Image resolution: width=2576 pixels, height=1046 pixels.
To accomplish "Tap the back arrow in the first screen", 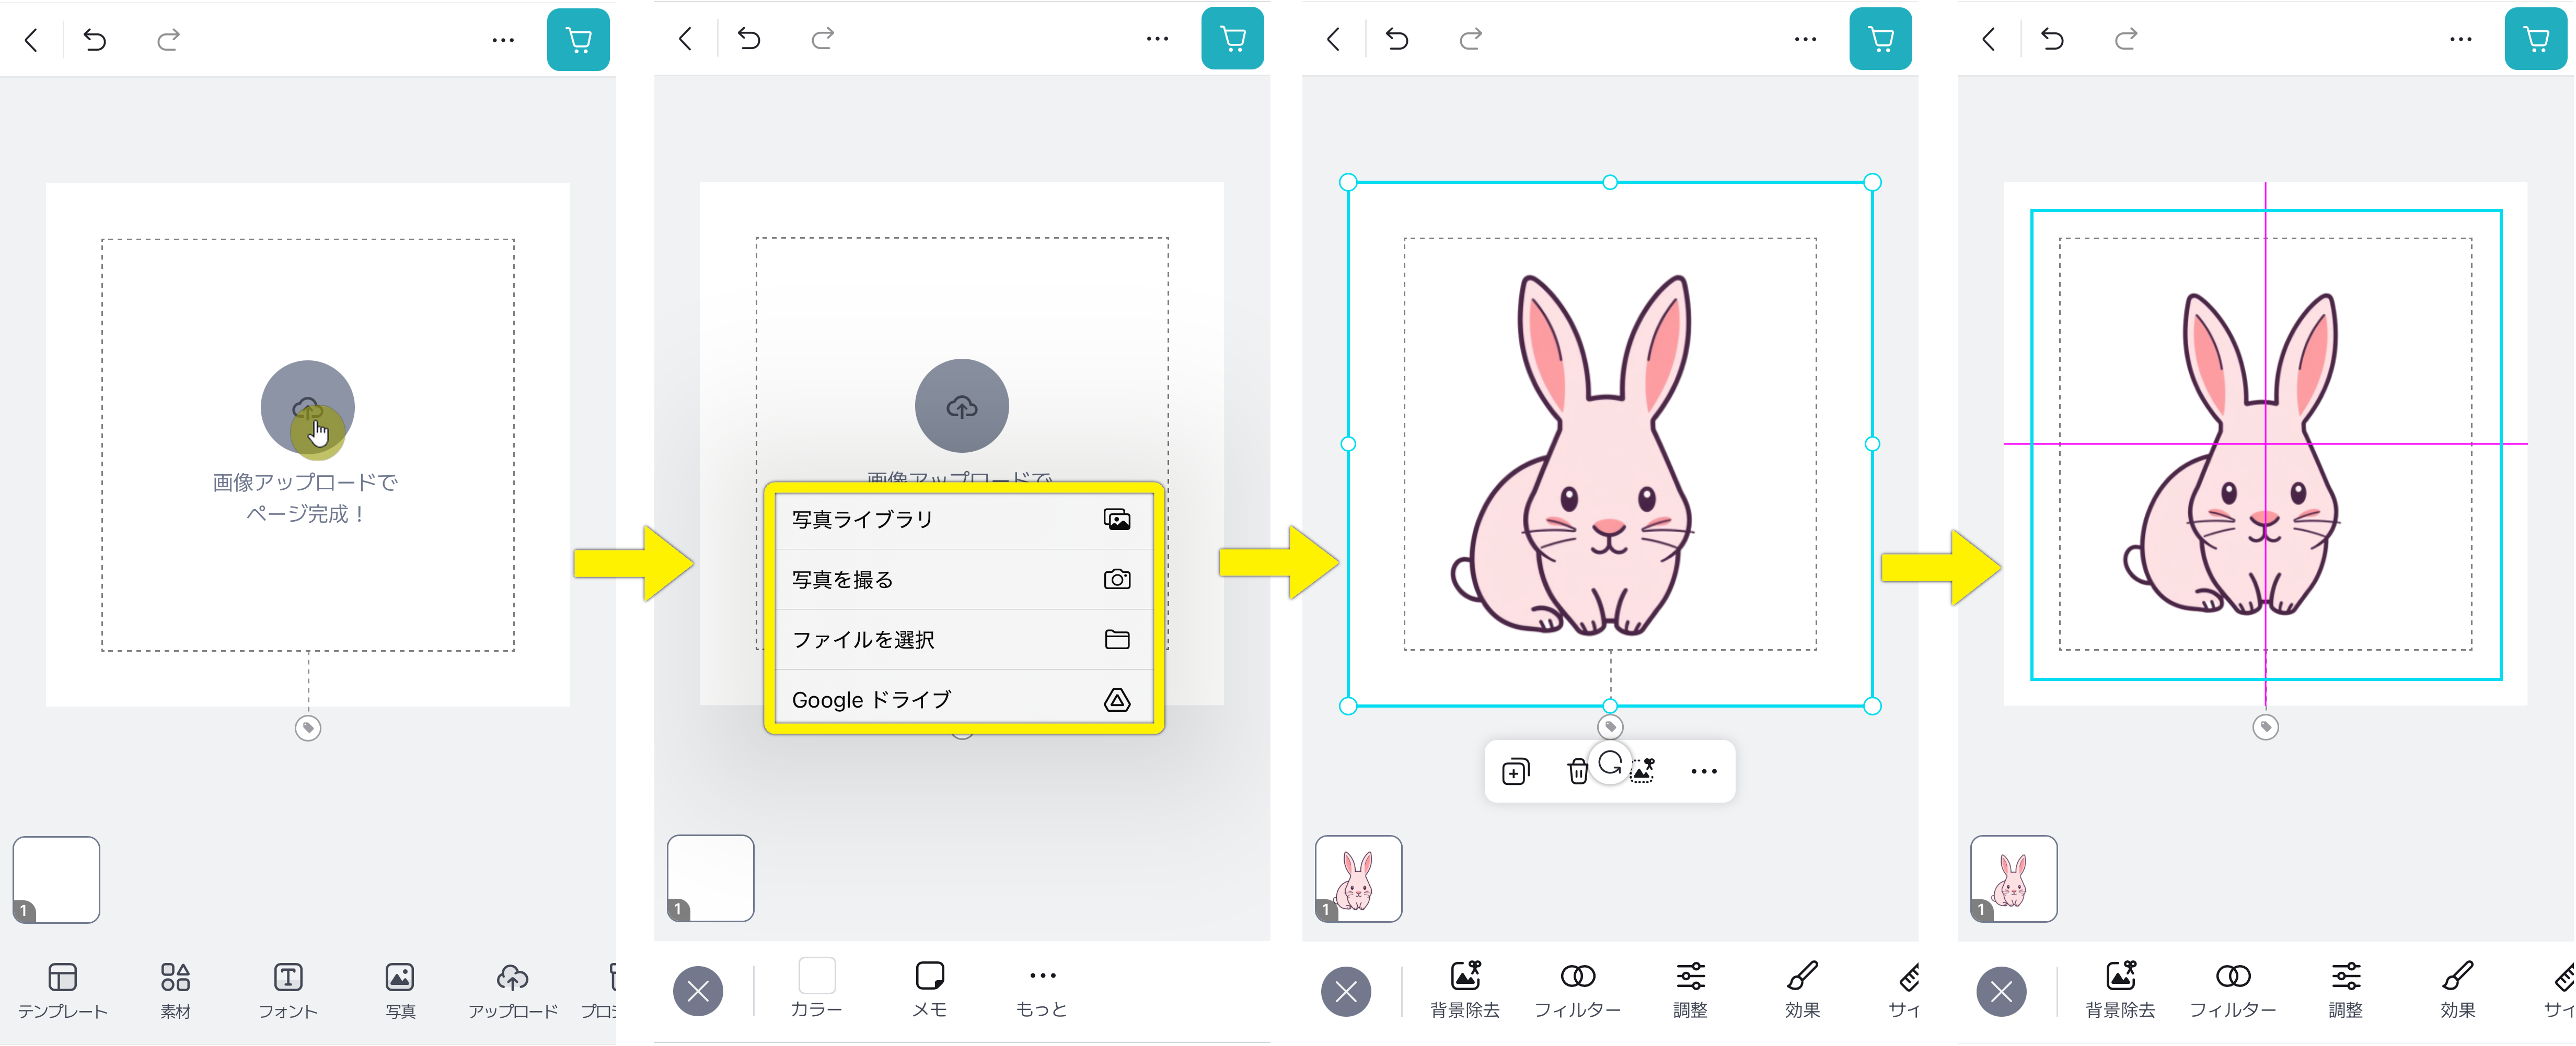I will coord(31,40).
